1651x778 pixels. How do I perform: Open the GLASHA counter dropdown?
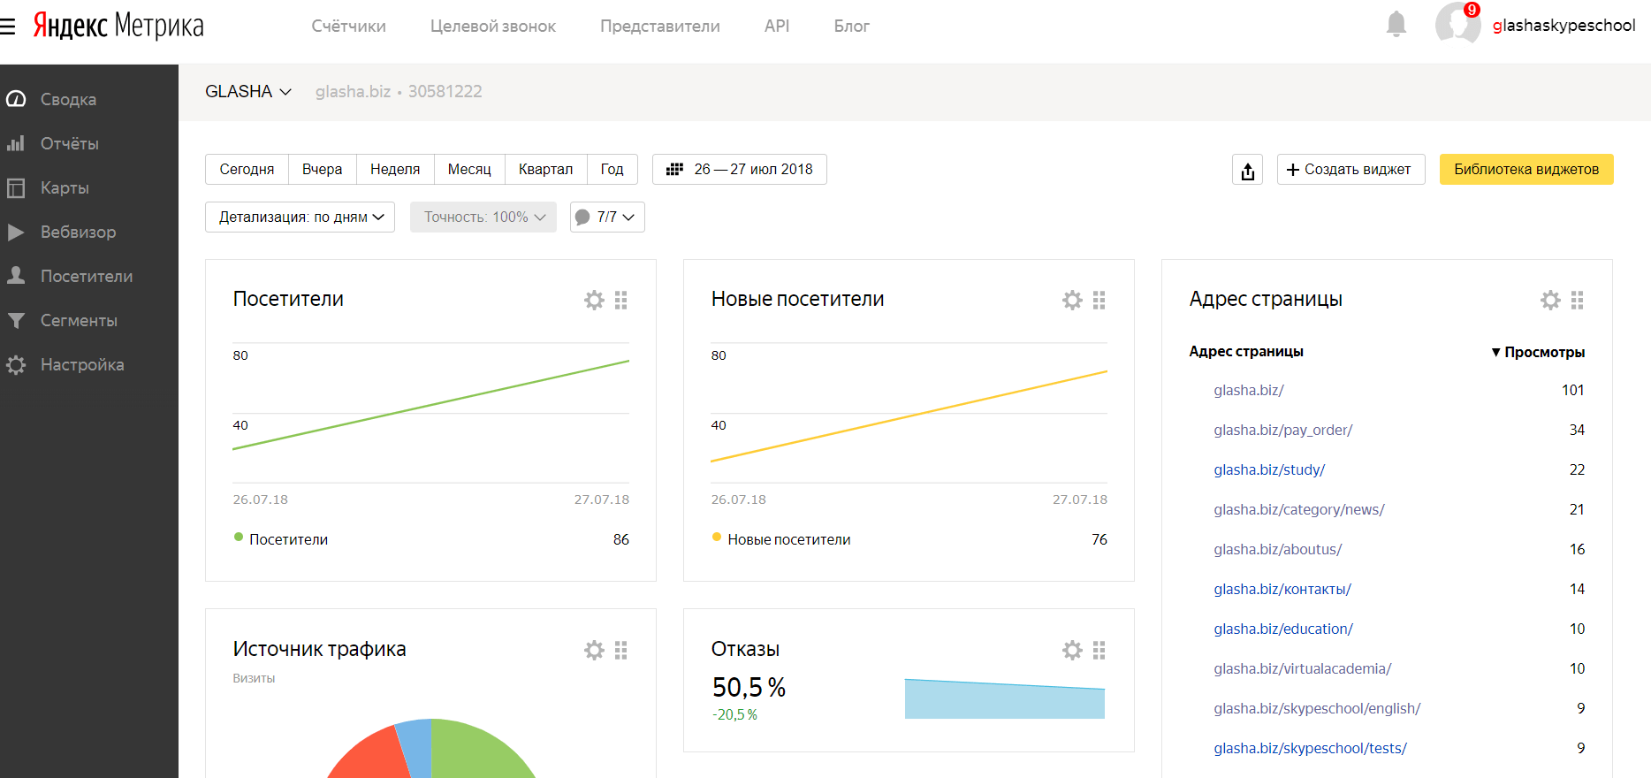248,92
